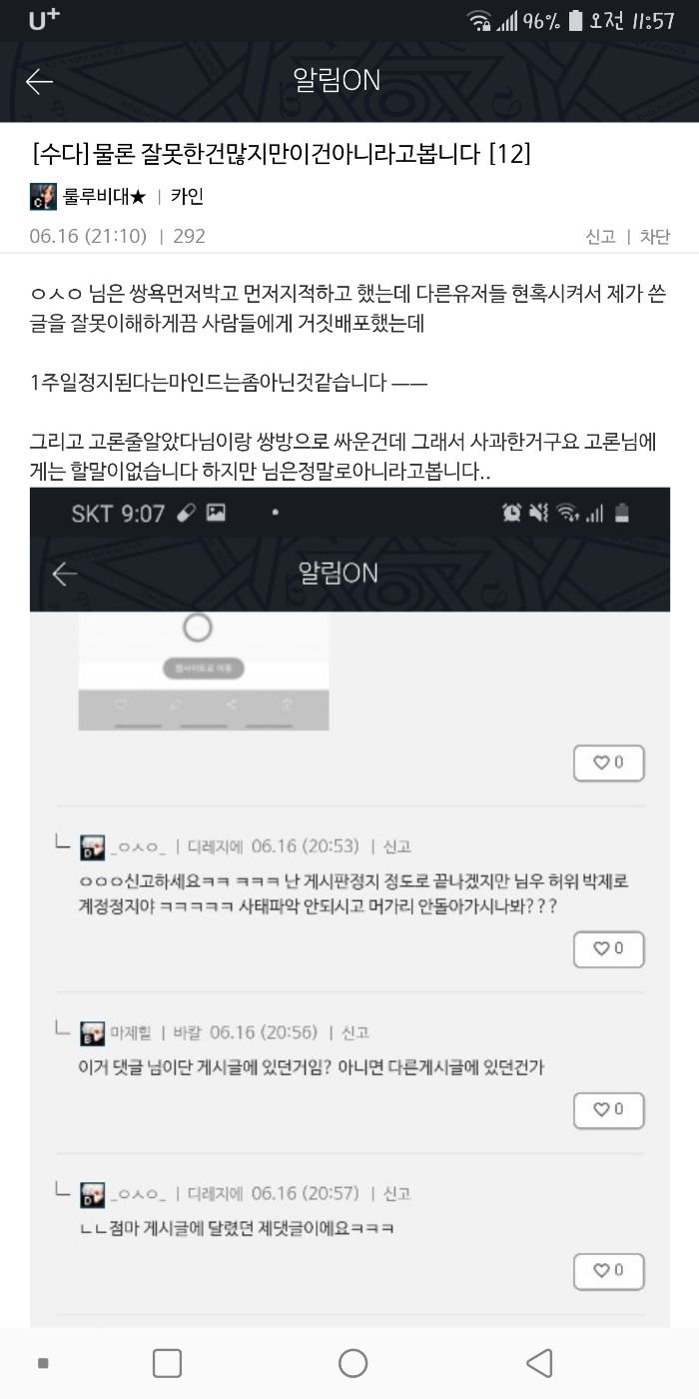Tap the post title with [12] comments
Screen dimensions: 699x1399
(282, 154)
